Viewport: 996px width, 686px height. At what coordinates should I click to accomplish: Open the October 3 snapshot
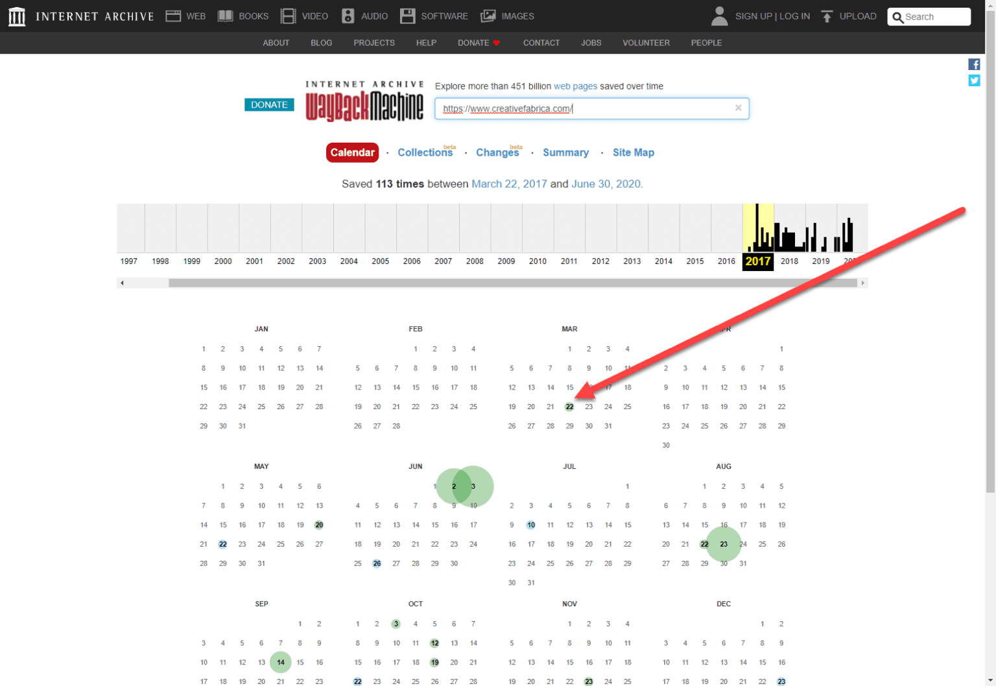(396, 624)
